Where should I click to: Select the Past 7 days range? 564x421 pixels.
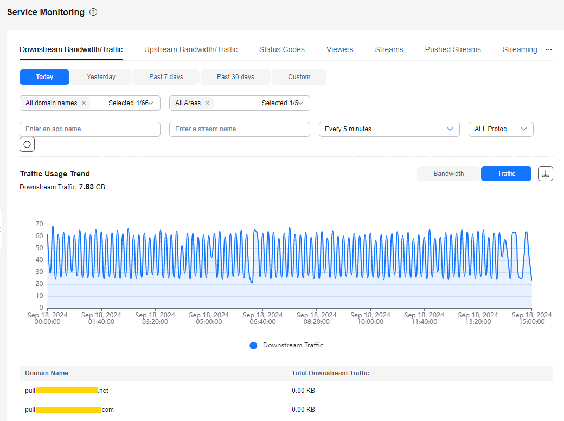[x=166, y=77]
